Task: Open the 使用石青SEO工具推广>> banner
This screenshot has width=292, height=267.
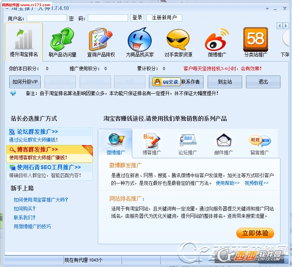Action: [x=50, y=171]
